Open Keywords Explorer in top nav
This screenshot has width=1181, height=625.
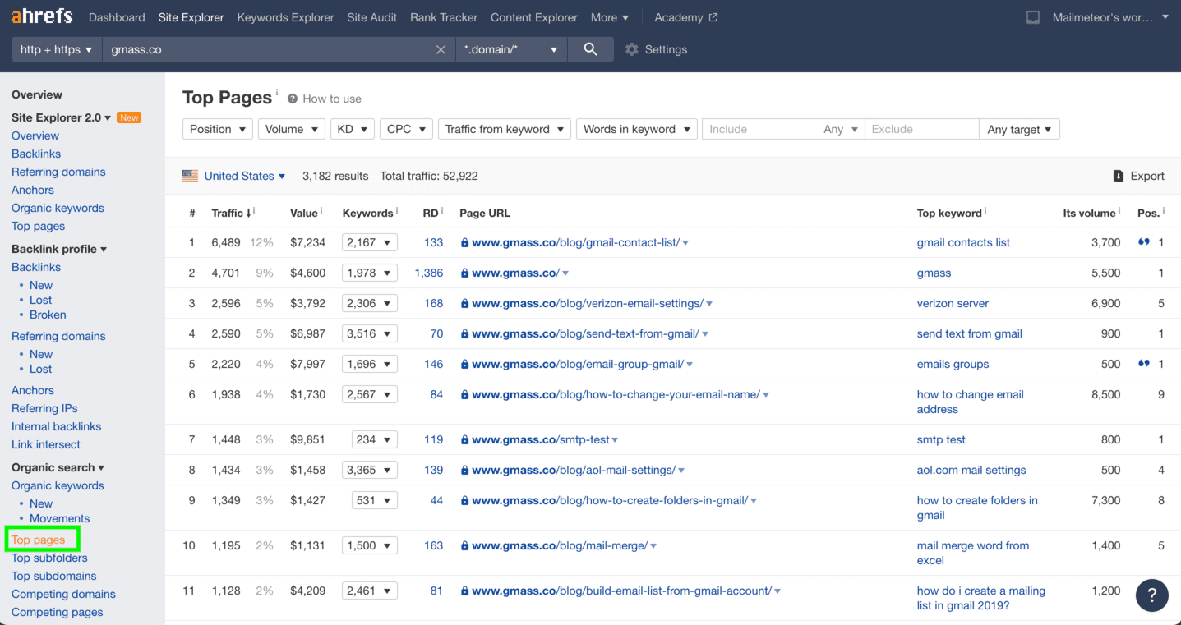point(285,17)
